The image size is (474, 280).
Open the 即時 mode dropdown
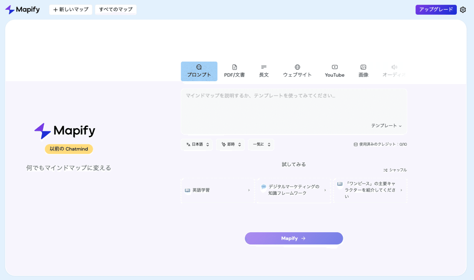coord(230,144)
